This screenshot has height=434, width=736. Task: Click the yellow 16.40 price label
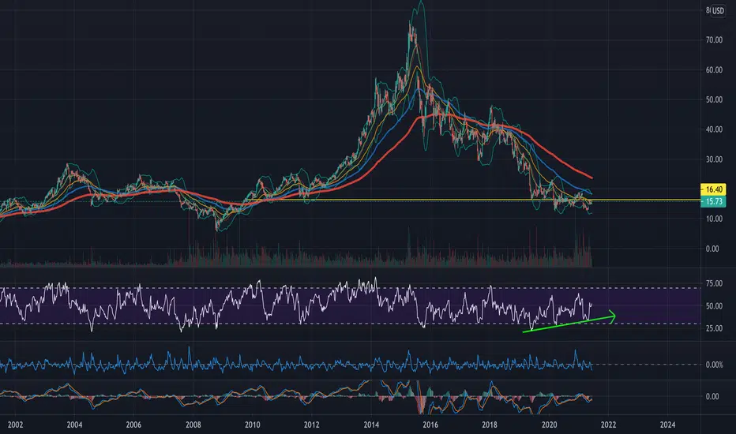(x=713, y=189)
